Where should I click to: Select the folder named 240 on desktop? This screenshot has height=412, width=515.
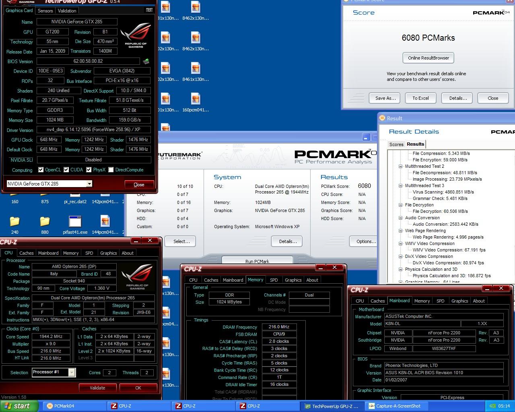15,225
